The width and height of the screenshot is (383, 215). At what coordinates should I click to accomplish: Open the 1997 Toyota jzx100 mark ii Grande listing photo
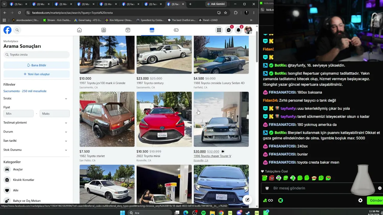pos(107,55)
